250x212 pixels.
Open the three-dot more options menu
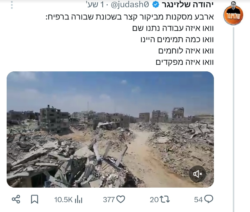(x=12, y=5)
